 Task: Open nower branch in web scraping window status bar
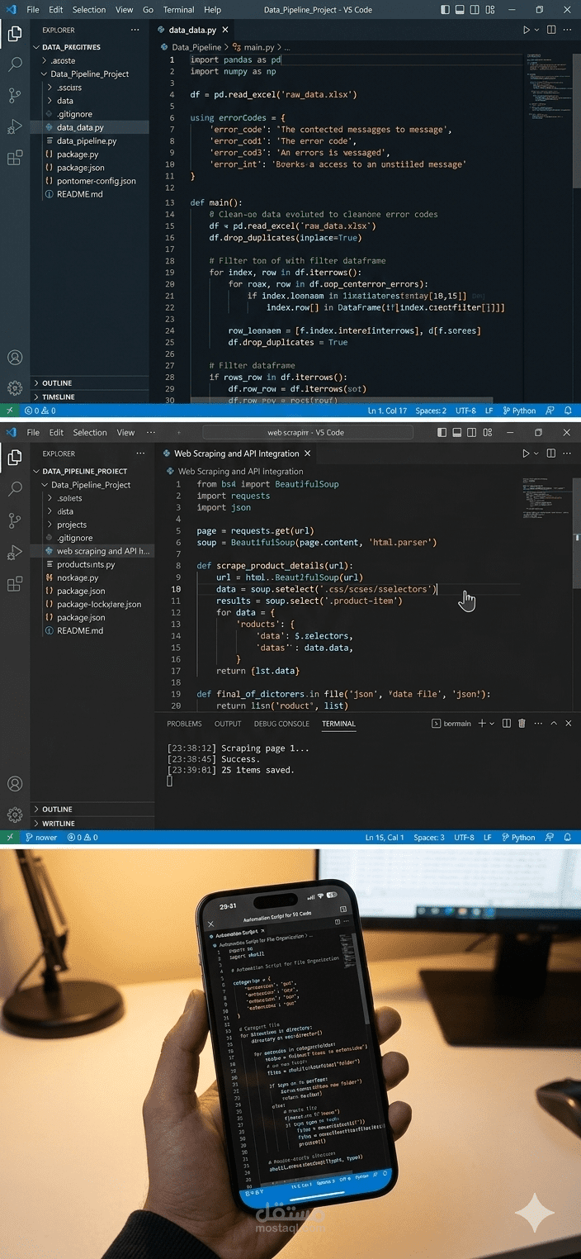41,838
